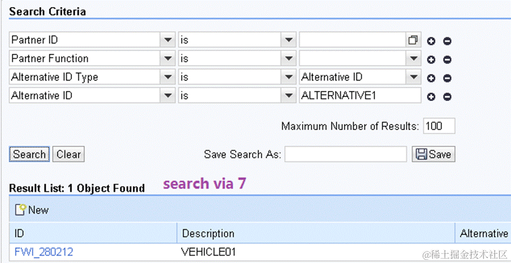The height and width of the screenshot is (263, 511).
Task: Open the FWI_280212 result link
Action: click(x=44, y=252)
